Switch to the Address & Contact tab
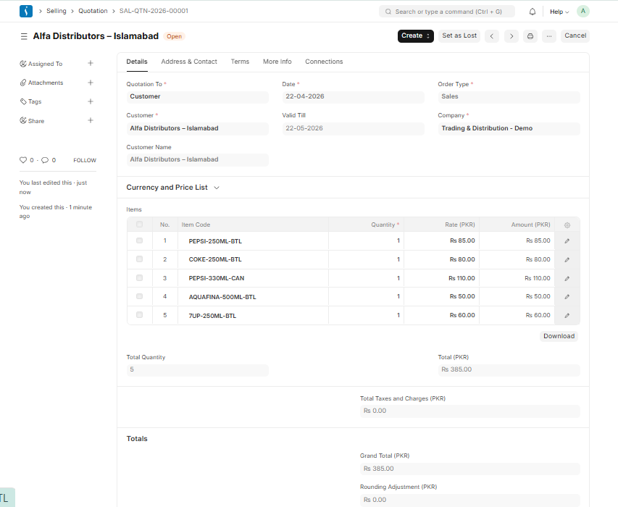Image resolution: width=618 pixels, height=507 pixels. coord(189,62)
